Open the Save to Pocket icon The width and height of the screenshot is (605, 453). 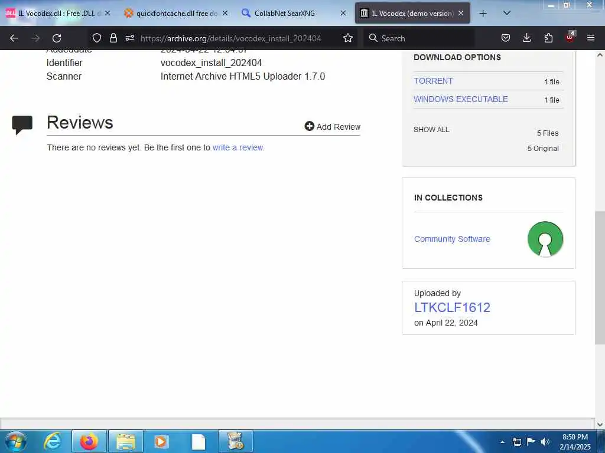[506, 38]
